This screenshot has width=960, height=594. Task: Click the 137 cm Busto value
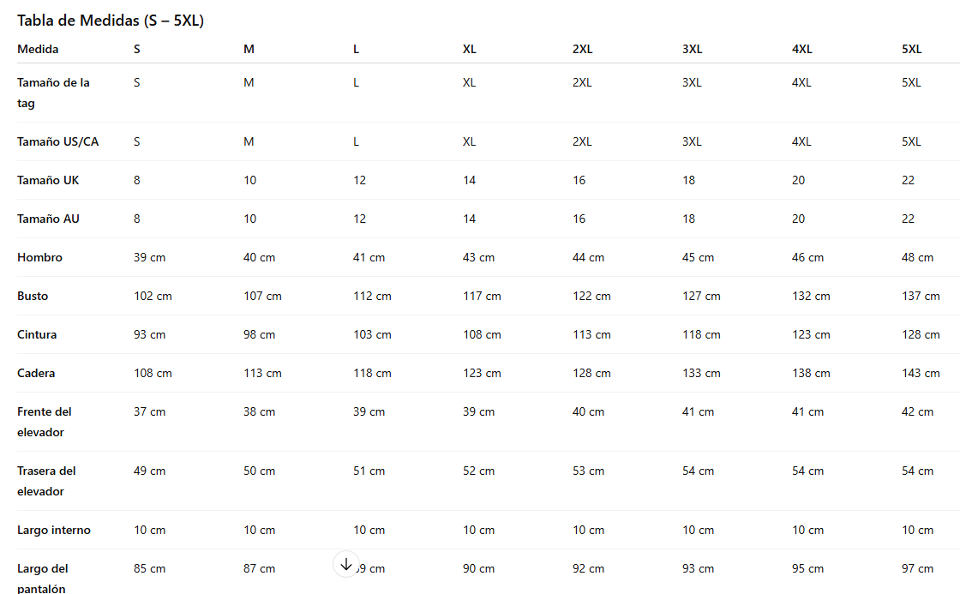921,296
